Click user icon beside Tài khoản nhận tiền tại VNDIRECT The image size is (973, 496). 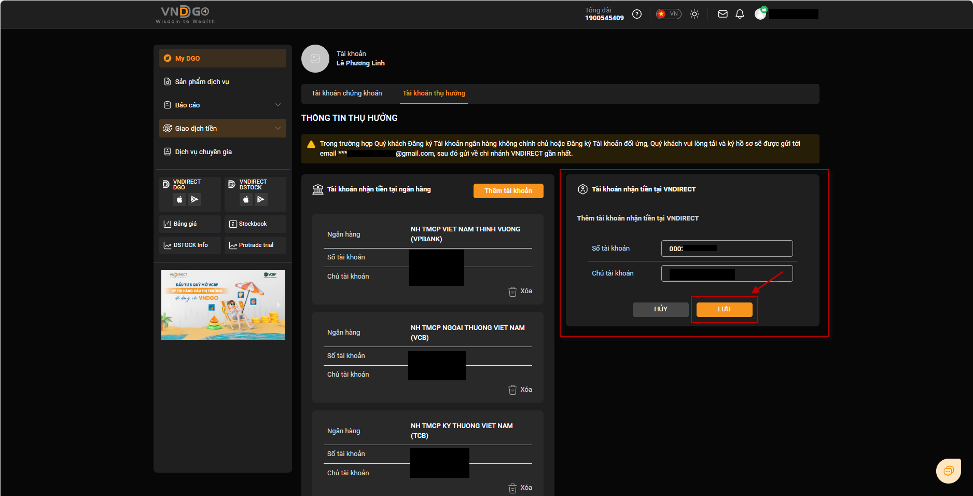click(x=583, y=189)
